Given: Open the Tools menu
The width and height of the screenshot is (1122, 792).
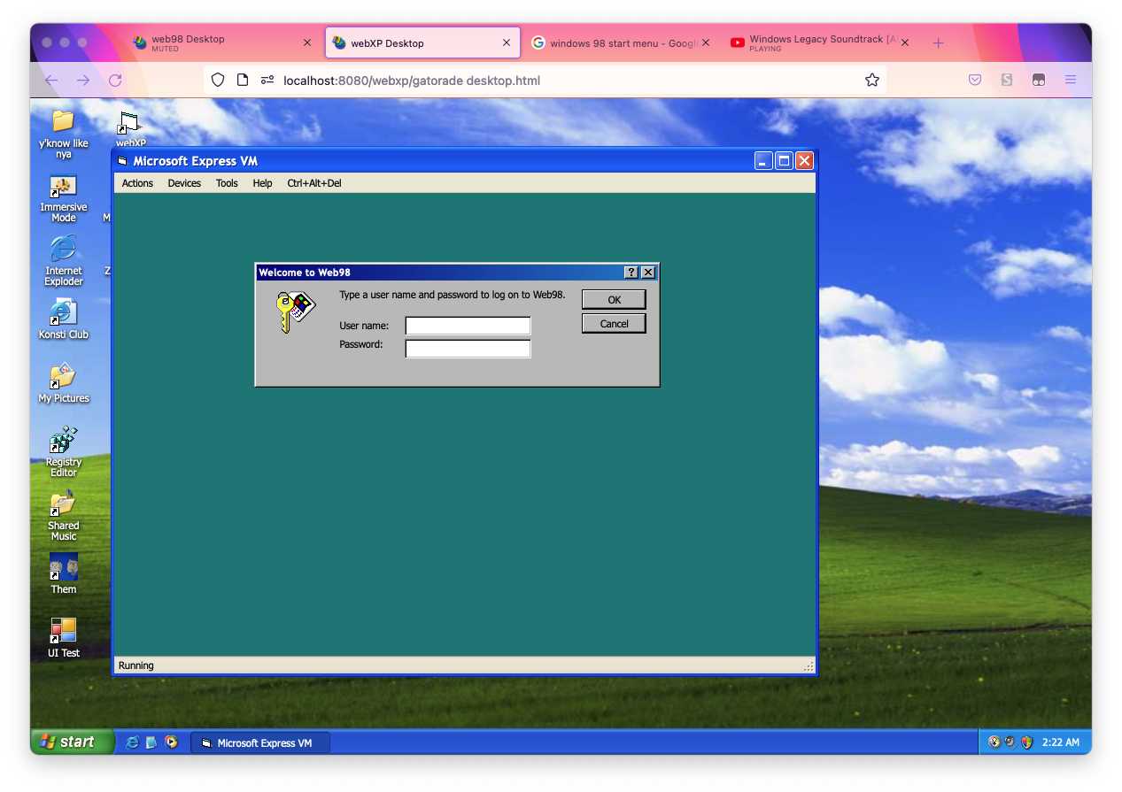Looking at the screenshot, I should click(227, 183).
